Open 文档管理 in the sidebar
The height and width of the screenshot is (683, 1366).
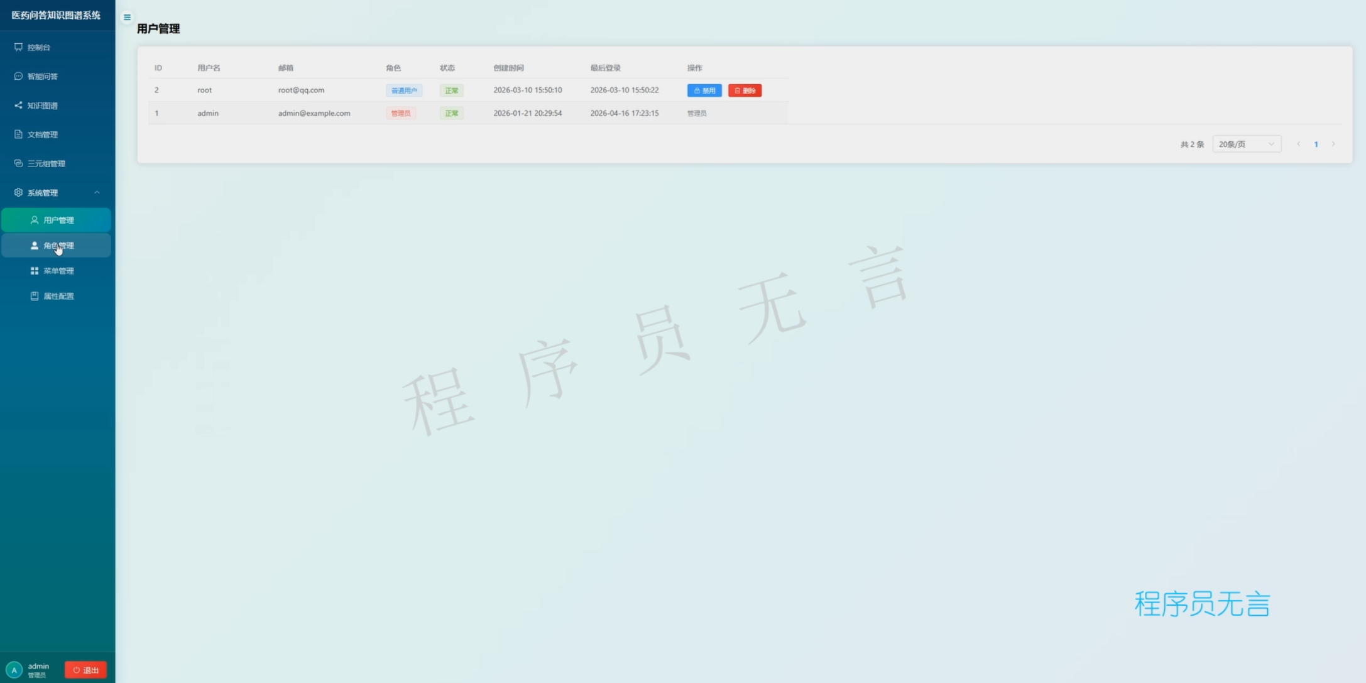tap(41, 134)
